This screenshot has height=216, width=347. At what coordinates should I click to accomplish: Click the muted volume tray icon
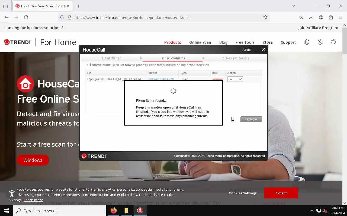pos(325,211)
